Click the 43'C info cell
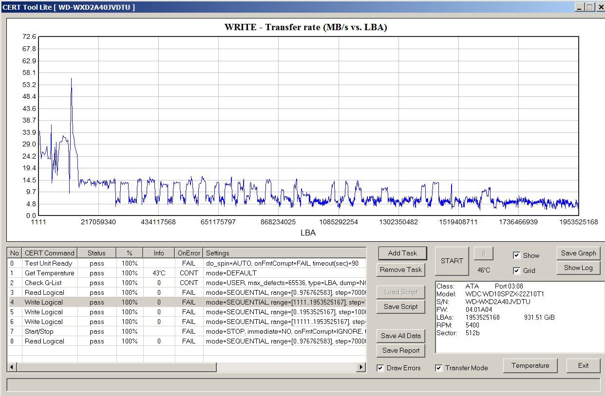The image size is (605, 396). pyautogui.click(x=159, y=273)
